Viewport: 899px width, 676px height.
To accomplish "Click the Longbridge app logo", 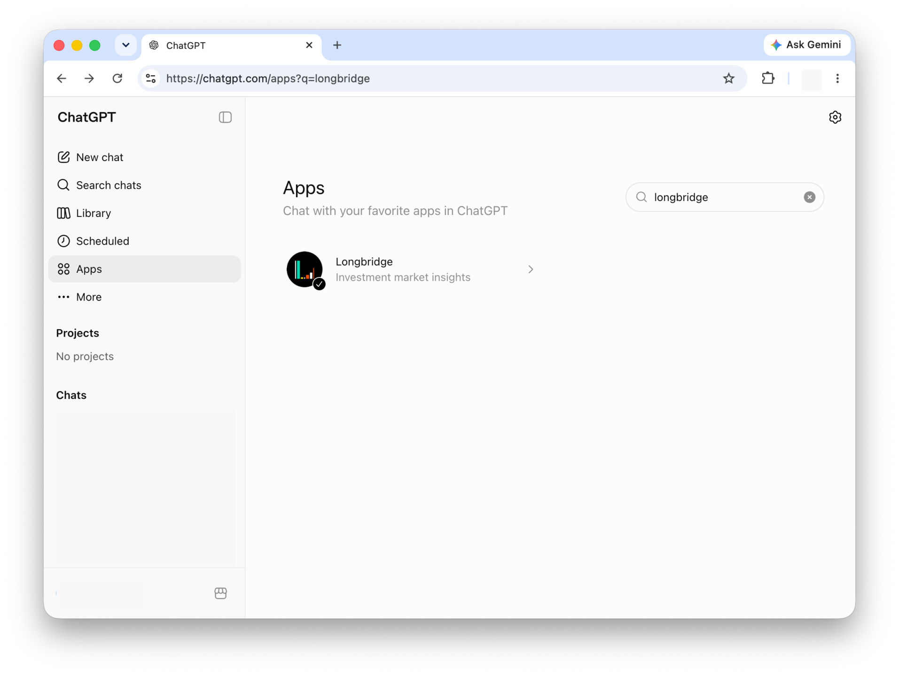I will [x=305, y=269].
